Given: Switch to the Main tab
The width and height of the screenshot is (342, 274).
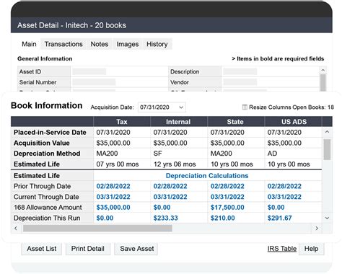Looking at the screenshot, I should click(29, 44).
